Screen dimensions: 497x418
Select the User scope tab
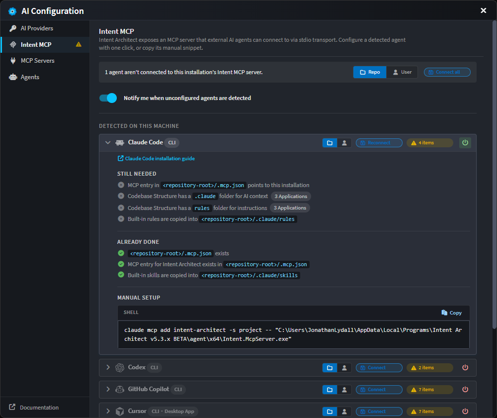click(402, 72)
